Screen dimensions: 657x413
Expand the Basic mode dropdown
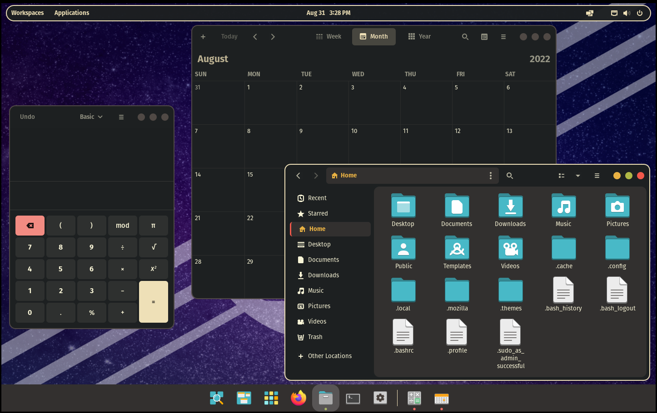pyautogui.click(x=91, y=117)
